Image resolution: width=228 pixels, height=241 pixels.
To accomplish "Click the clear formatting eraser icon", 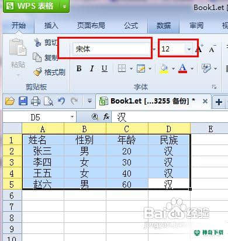I will [206, 68].
